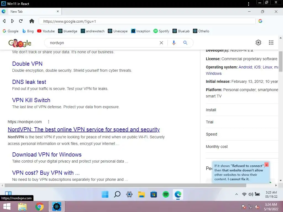
Task: Follow the Android operating system link
Action: (x=245, y=67)
